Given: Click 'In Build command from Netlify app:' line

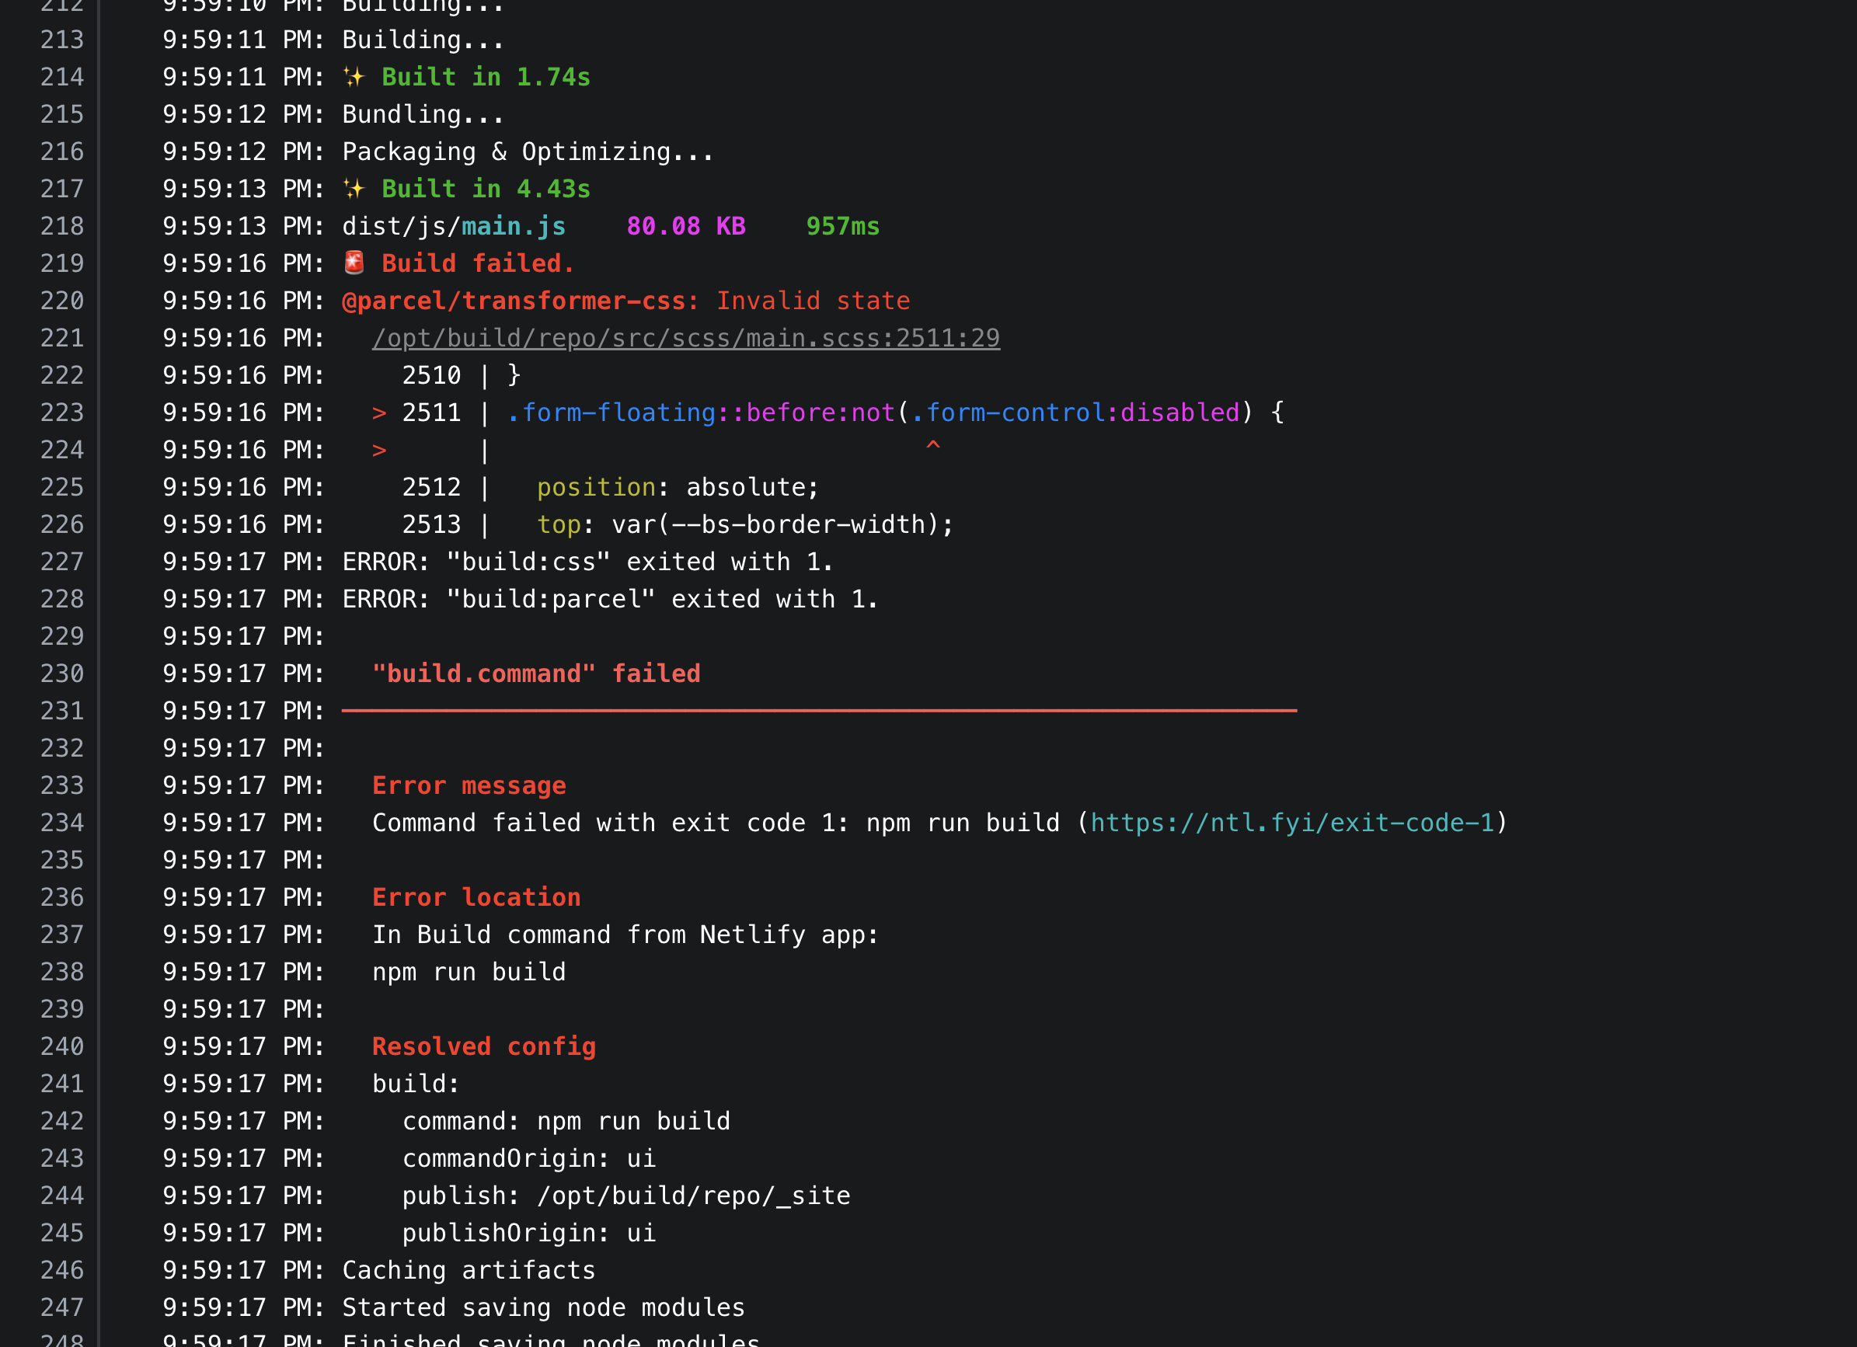Looking at the screenshot, I should pyautogui.click(x=625, y=935).
